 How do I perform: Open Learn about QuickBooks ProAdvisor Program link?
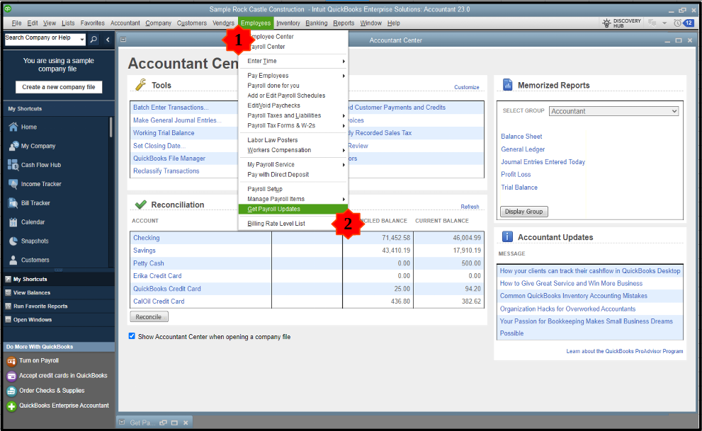click(625, 351)
